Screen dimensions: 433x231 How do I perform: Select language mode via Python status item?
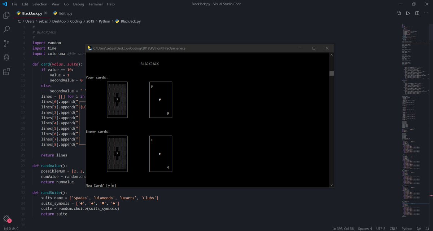pyautogui.click(x=407, y=228)
